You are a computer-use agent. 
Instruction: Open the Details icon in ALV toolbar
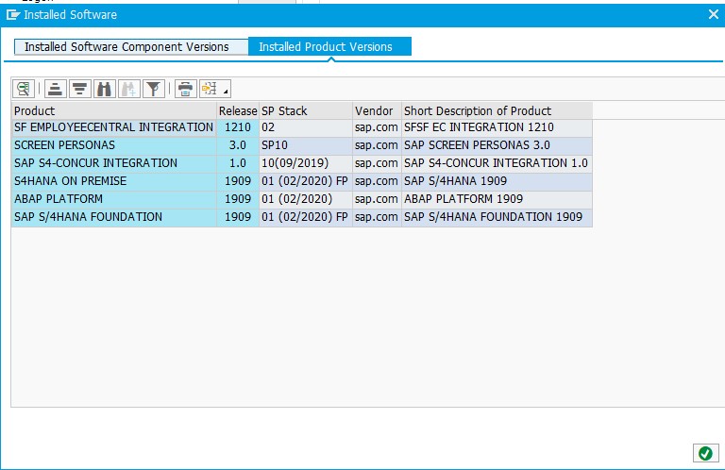pos(24,89)
